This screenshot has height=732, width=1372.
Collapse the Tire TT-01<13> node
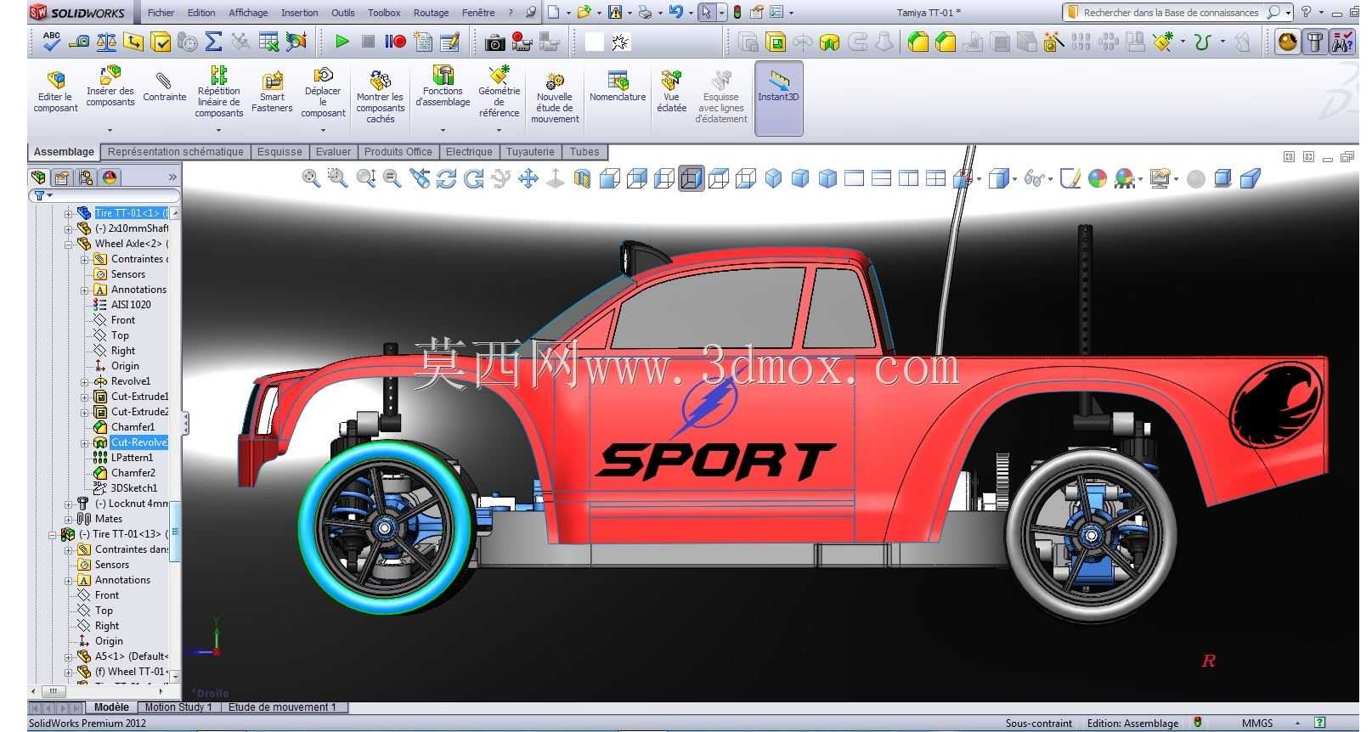[x=53, y=534]
